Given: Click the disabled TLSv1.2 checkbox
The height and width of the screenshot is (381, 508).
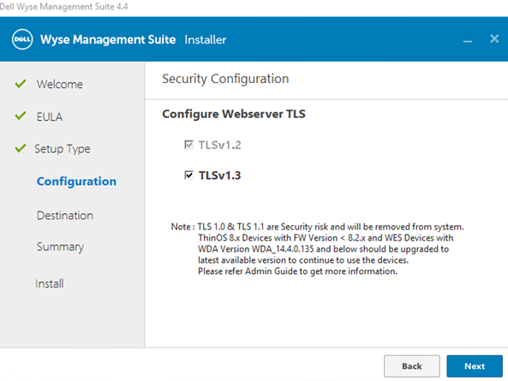Looking at the screenshot, I should pos(188,145).
